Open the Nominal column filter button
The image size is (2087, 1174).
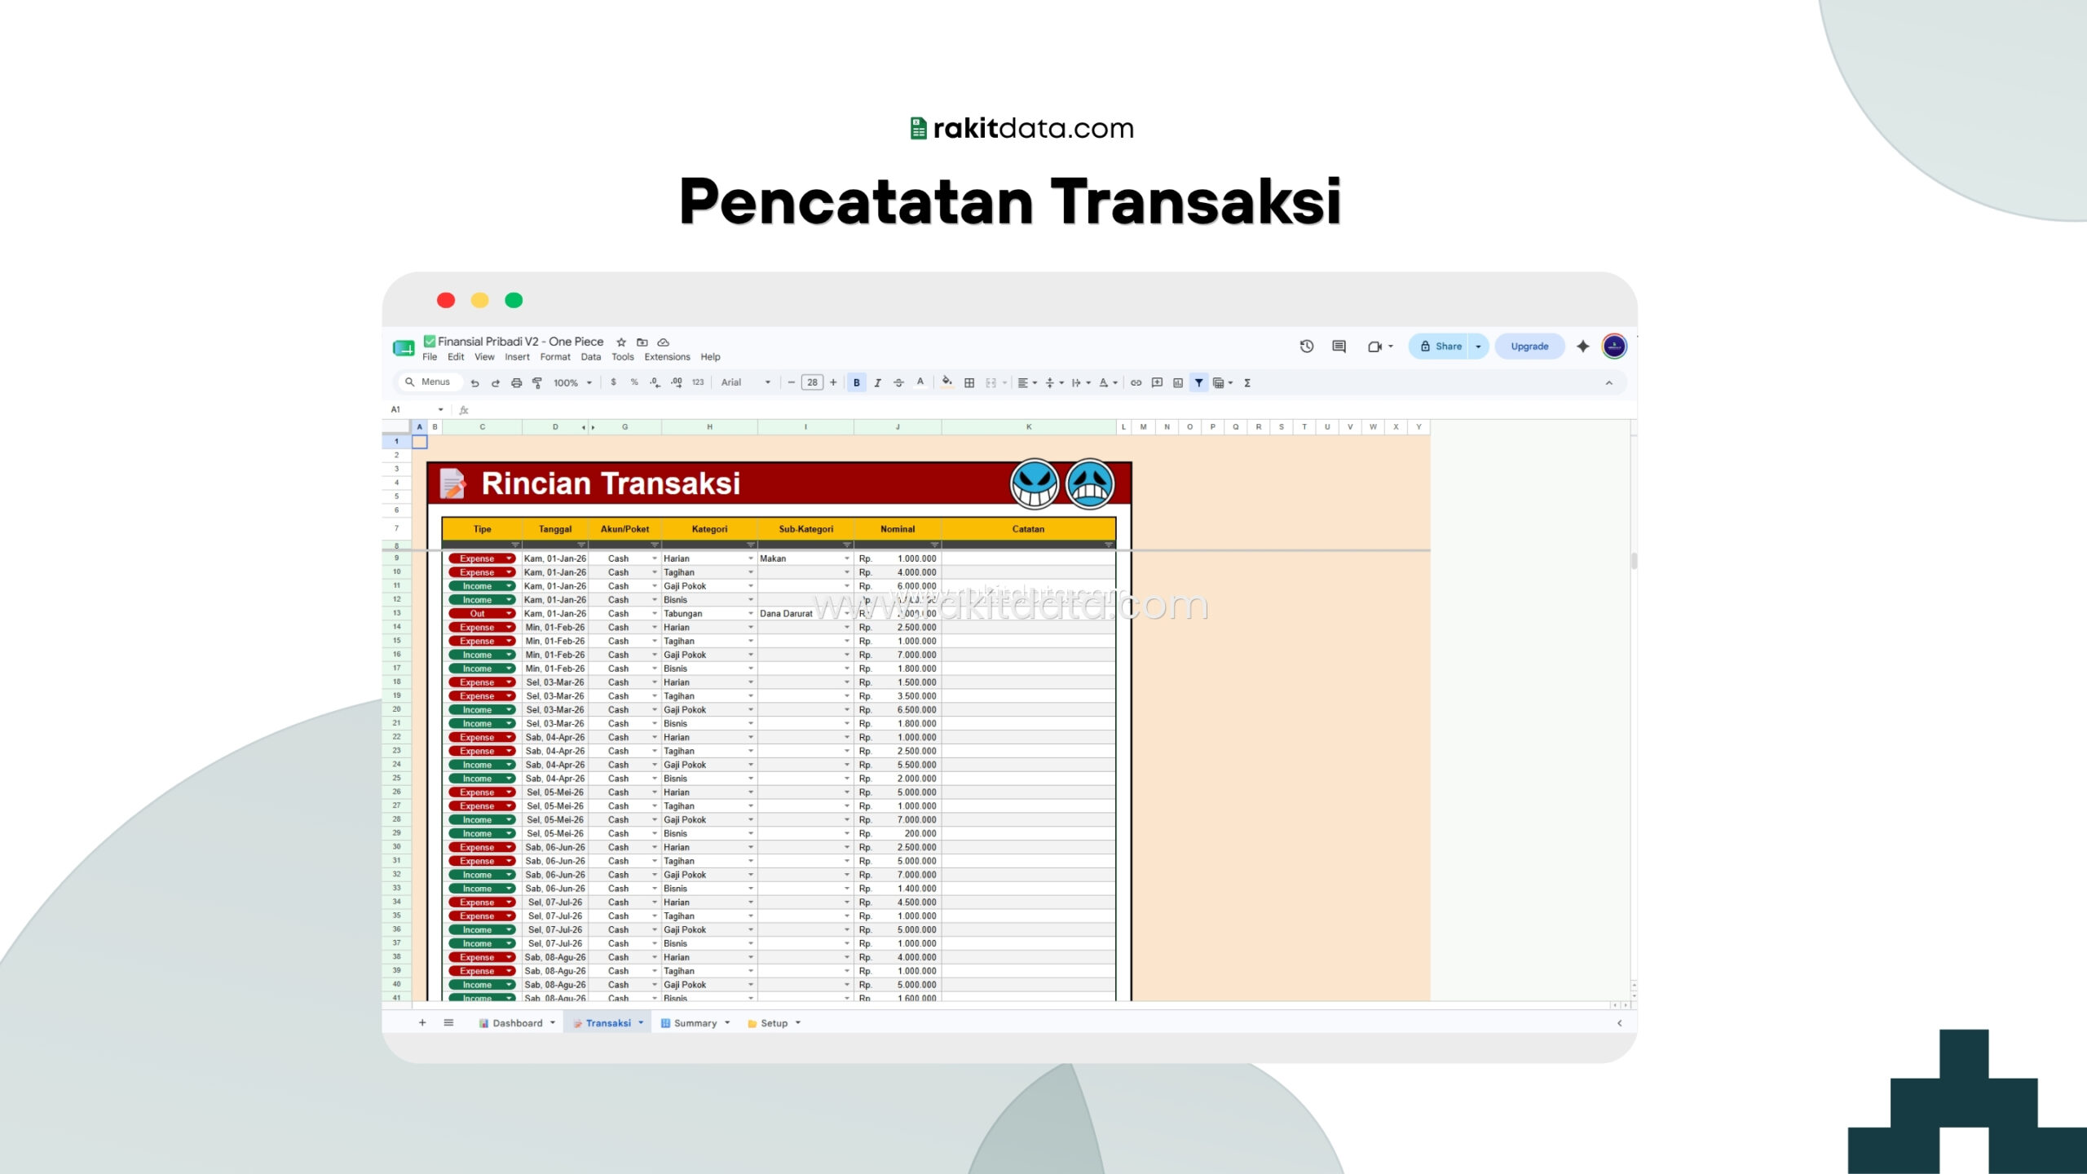934,545
